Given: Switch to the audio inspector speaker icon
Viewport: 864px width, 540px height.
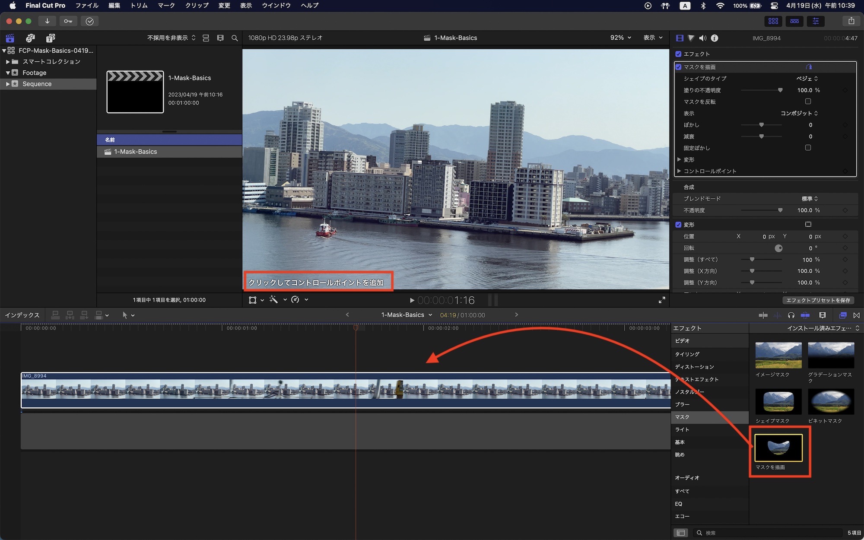Looking at the screenshot, I should coord(703,38).
